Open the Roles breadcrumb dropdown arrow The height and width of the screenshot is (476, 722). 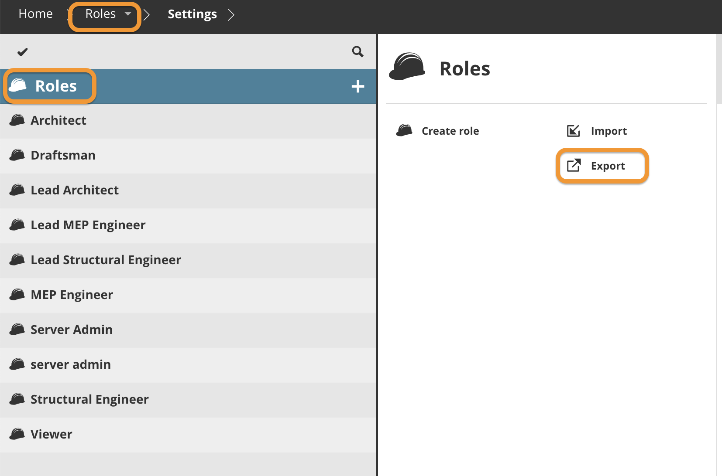[128, 14]
